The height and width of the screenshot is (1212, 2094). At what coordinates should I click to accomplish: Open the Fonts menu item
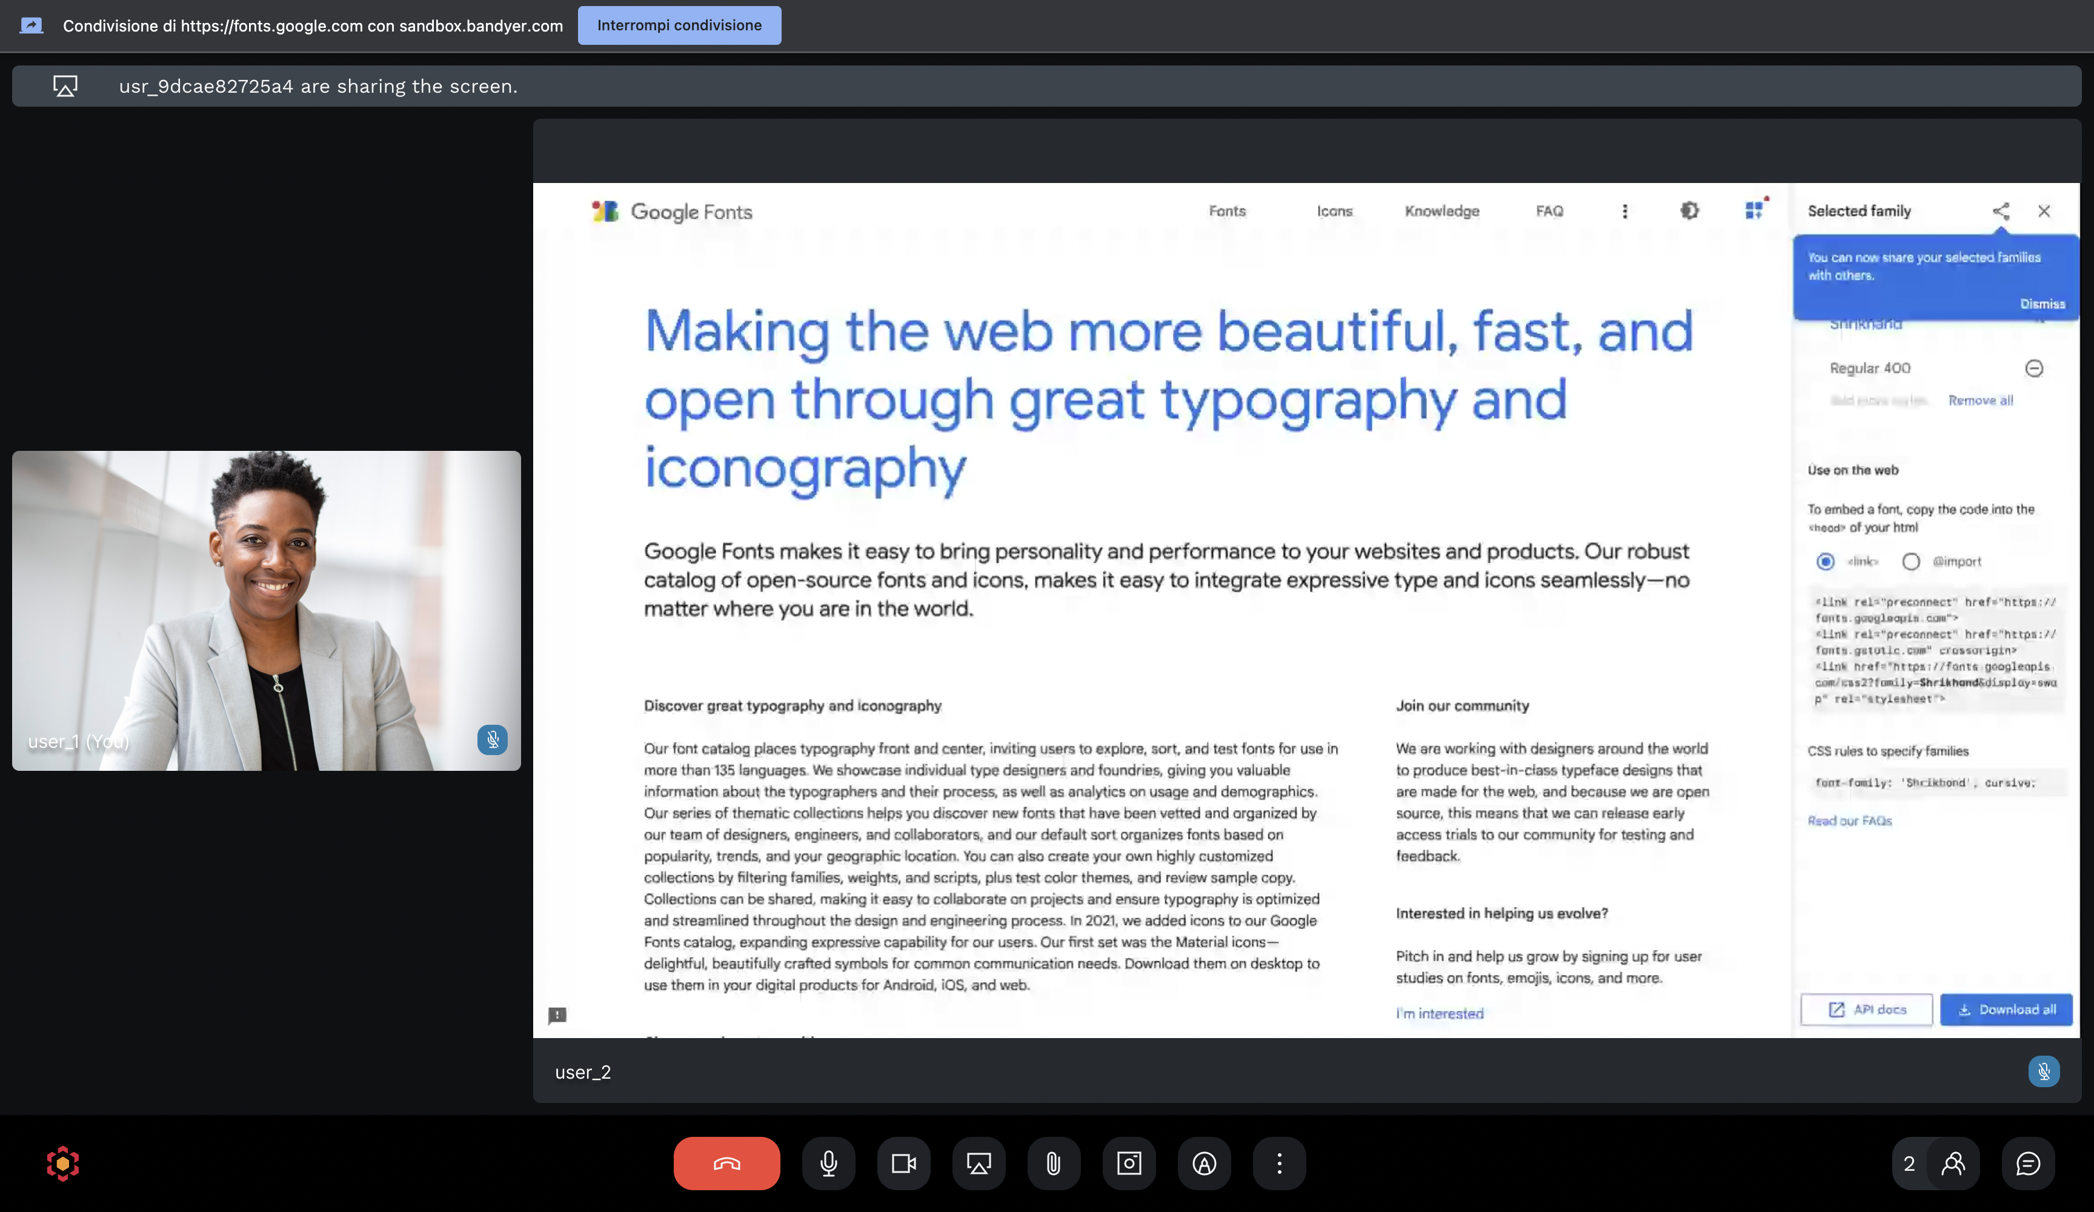pos(1226,211)
